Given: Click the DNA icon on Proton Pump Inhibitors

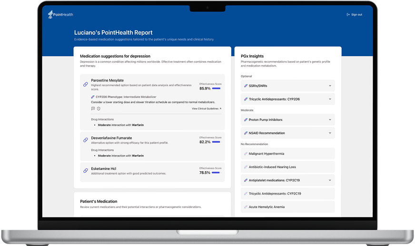Looking at the screenshot, I should coord(246,119).
